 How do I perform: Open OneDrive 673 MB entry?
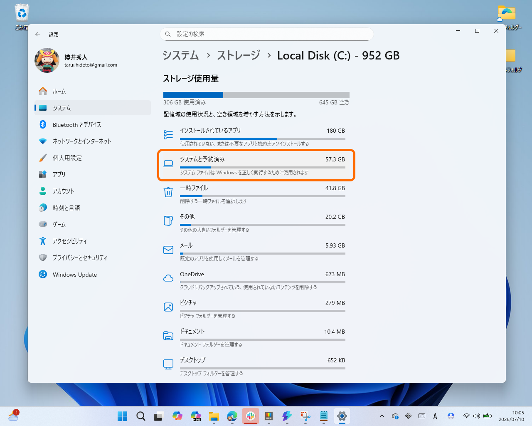click(256, 280)
